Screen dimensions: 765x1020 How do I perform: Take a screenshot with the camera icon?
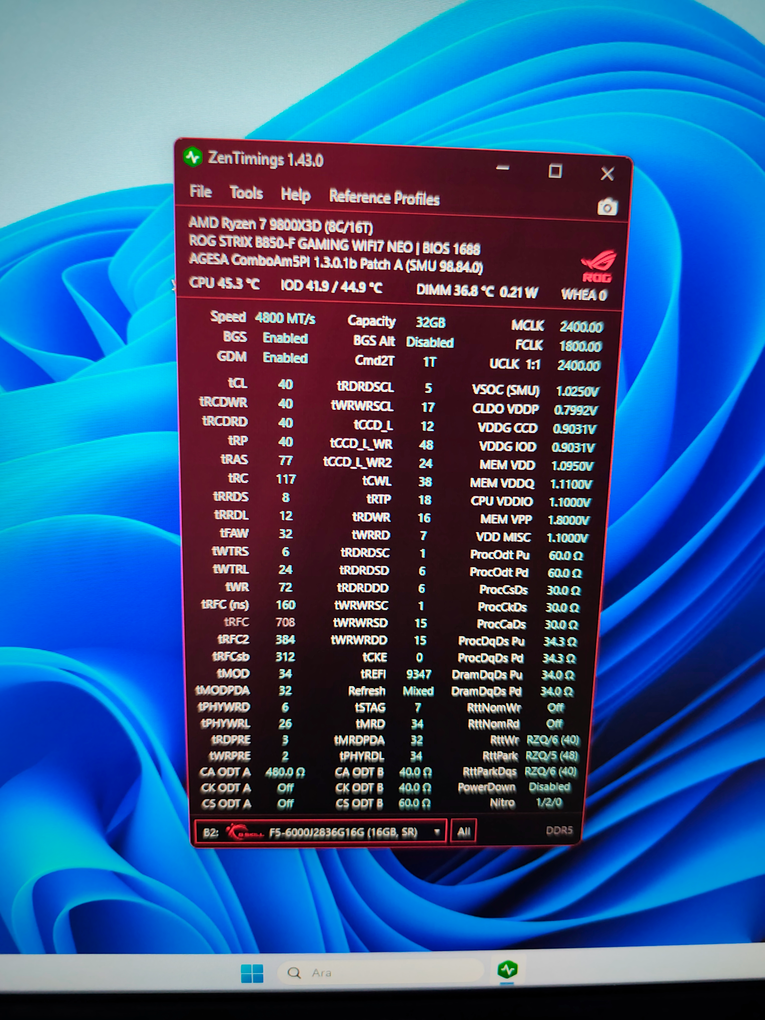pos(607,207)
